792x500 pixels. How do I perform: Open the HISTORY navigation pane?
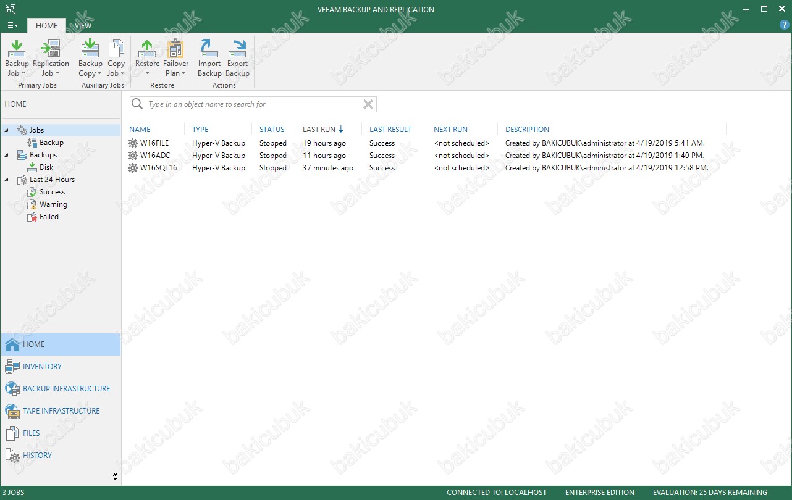coord(61,456)
